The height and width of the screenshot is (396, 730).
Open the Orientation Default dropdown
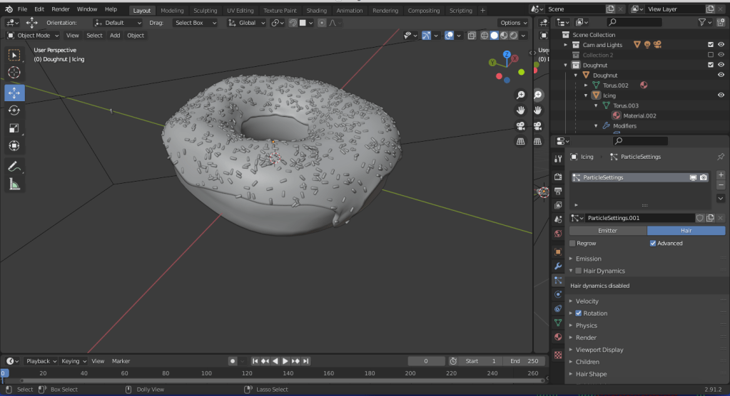(x=118, y=23)
